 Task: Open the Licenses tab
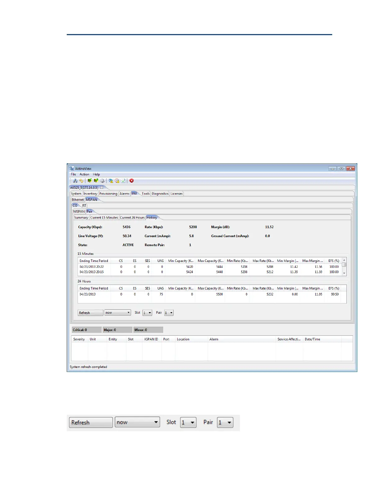177,194
